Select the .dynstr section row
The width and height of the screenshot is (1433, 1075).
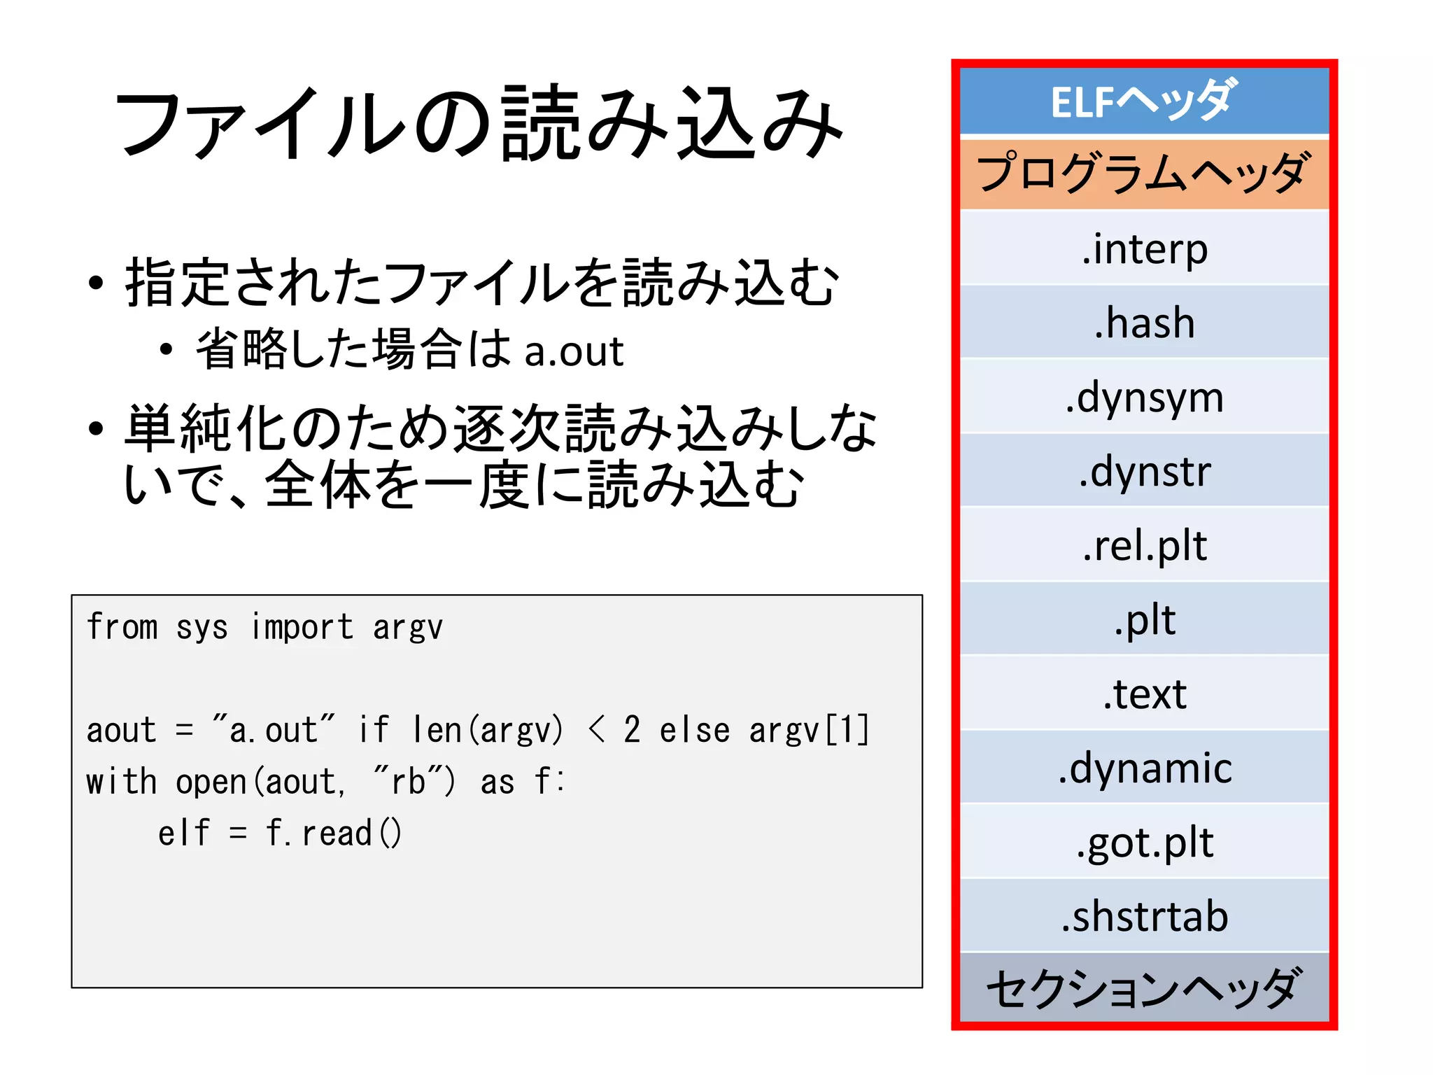click(x=1143, y=471)
